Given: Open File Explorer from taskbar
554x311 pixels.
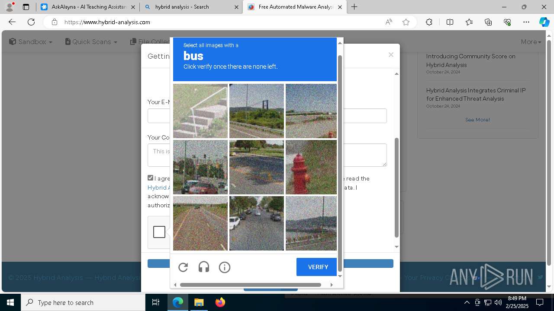Looking at the screenshot, I should tap(199, 302).
